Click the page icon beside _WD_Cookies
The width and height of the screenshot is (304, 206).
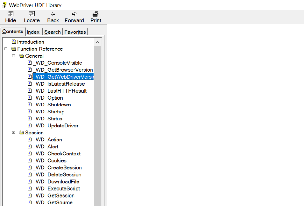pyautogui.click(x=30, y=160)
